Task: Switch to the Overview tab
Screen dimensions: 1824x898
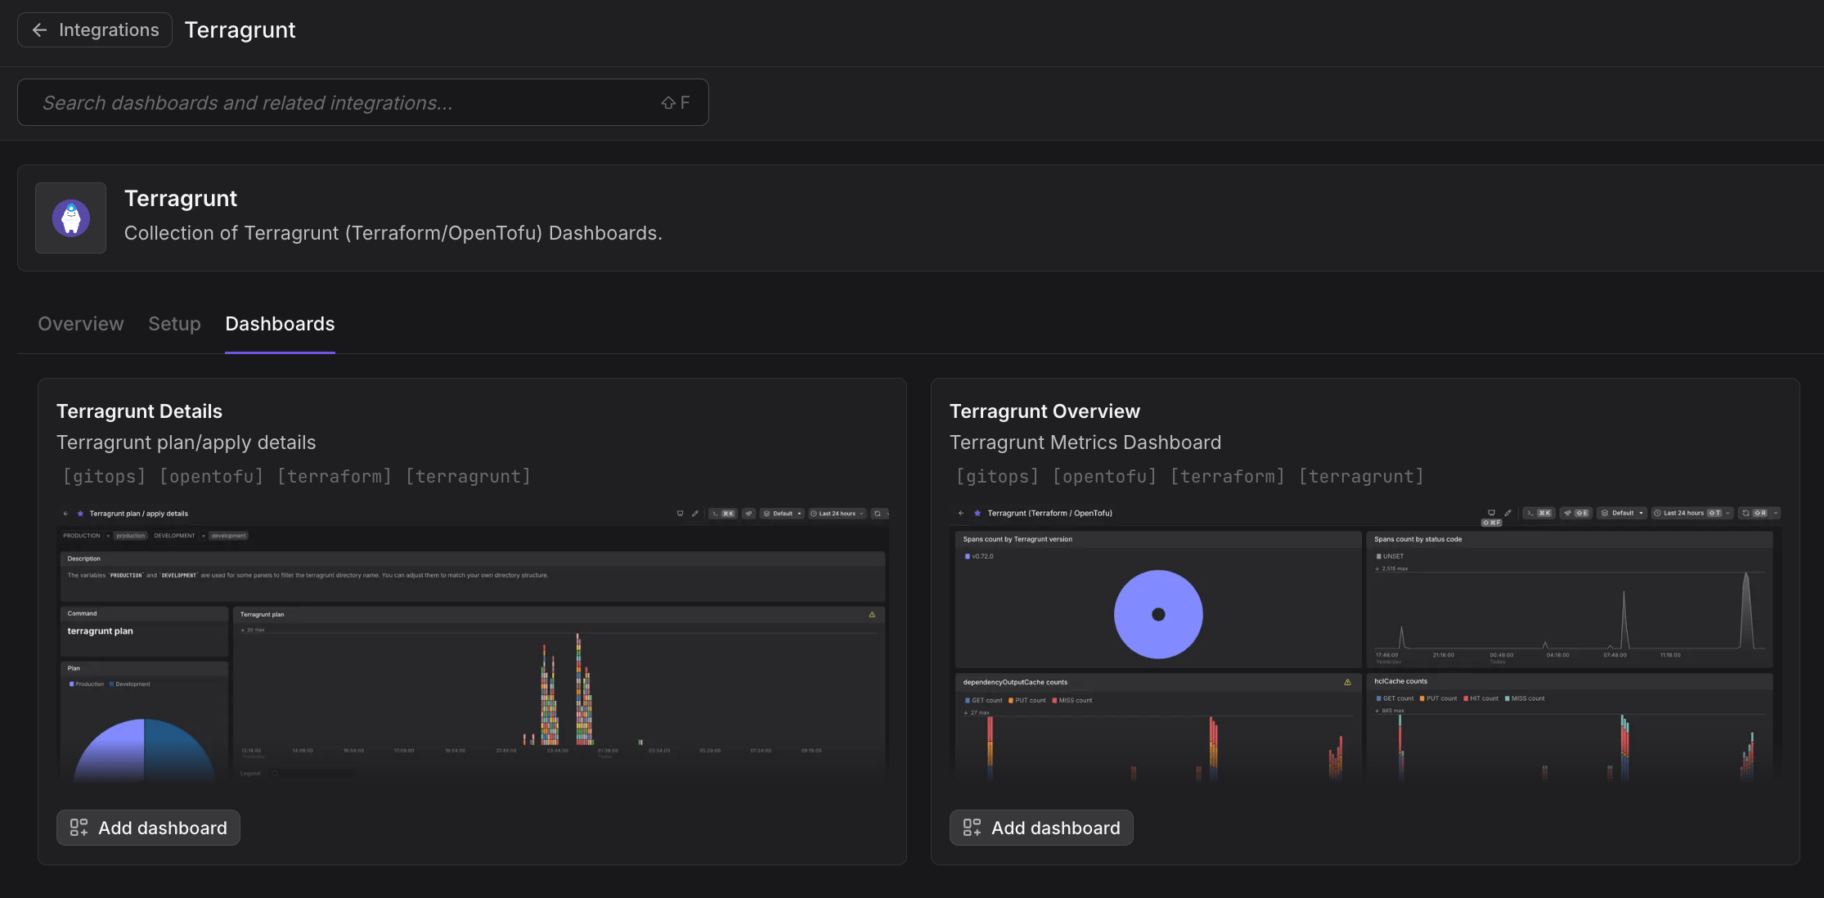Action: coord(81,324)
